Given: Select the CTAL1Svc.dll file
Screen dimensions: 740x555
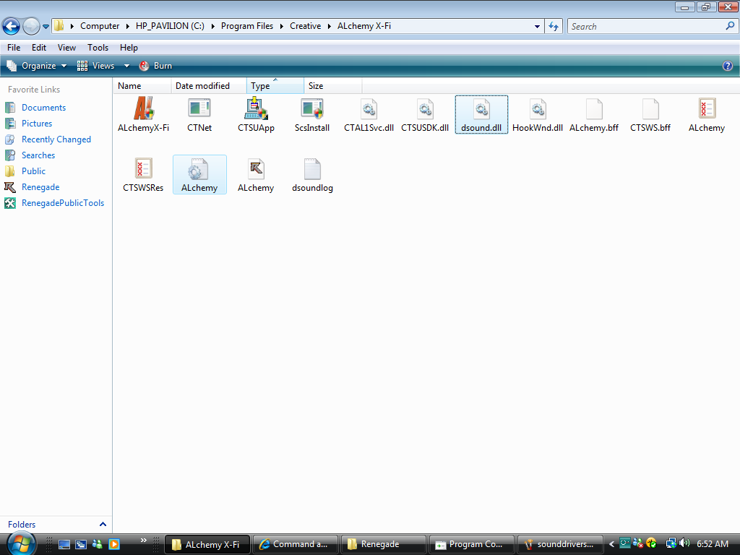Looking at the screenshot, I should coord(369,109).
